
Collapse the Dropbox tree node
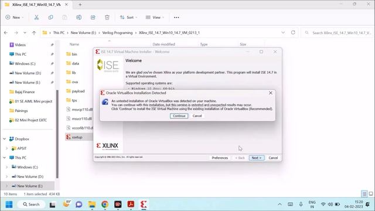pyautogui.click(x=4, y=139)
